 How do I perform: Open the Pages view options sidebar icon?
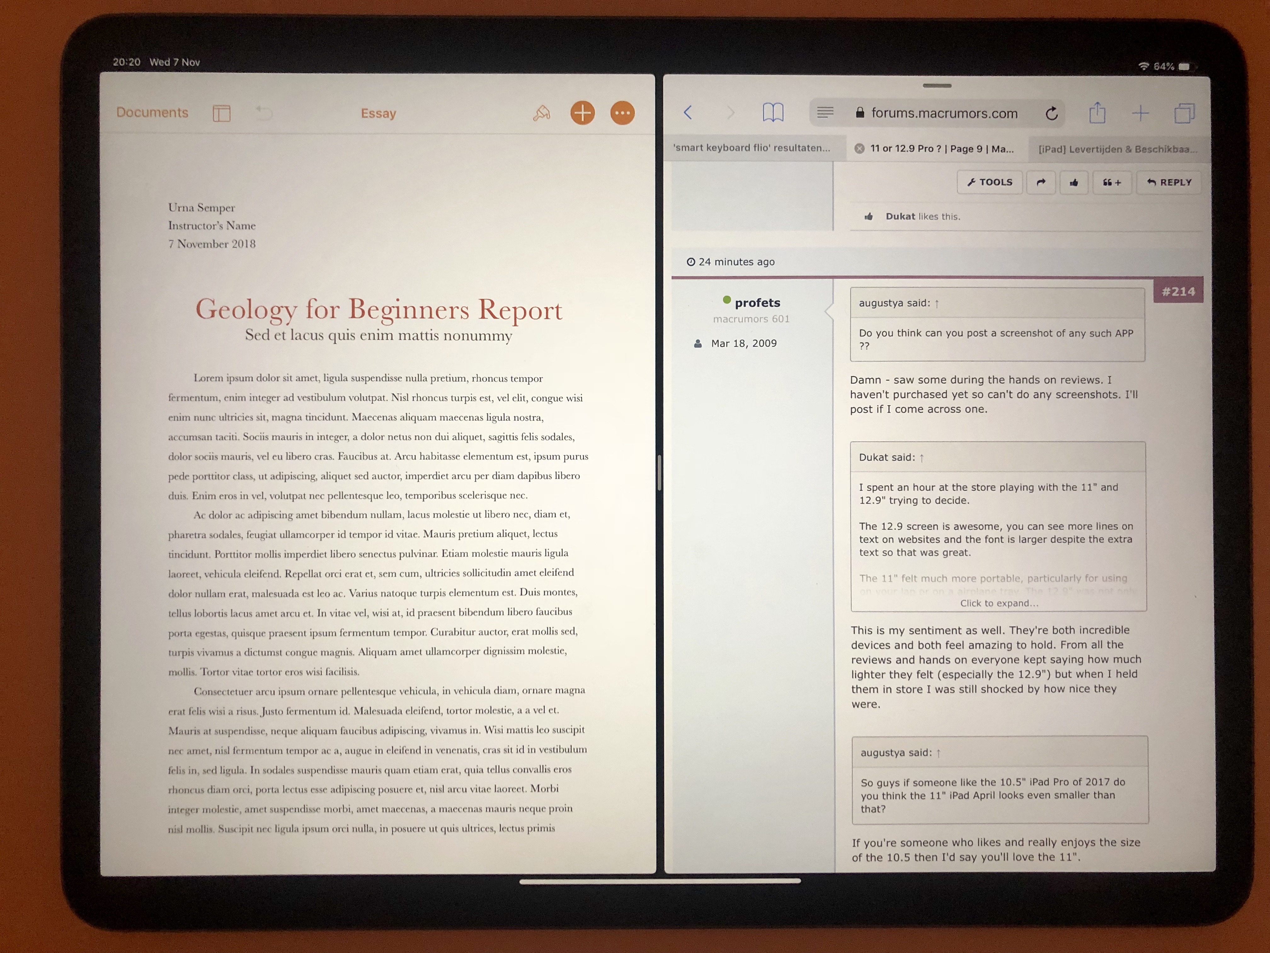(x=221, y=113)
